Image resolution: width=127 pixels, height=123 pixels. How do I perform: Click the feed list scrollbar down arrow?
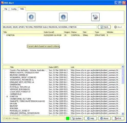pyautogui.click(x=123, y=114)
